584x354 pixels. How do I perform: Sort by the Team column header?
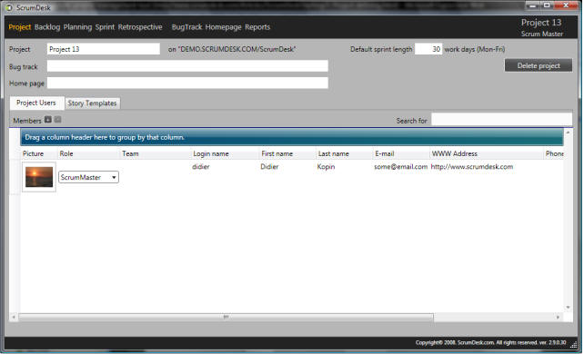[155, 153]
